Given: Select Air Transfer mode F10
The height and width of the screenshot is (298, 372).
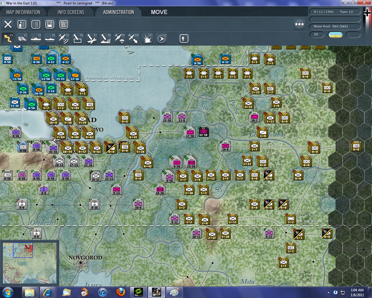Looking at the screenshot, I should click(133, 38).
